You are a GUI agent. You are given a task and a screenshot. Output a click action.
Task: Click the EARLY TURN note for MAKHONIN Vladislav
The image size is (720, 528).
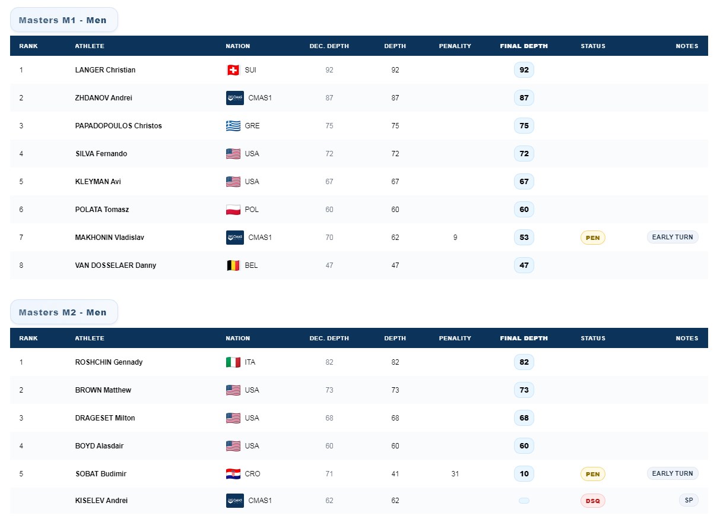click(x=673, y=237)
